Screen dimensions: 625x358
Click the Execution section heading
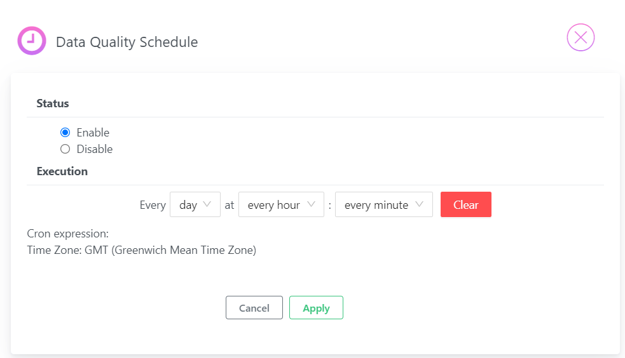62,171
